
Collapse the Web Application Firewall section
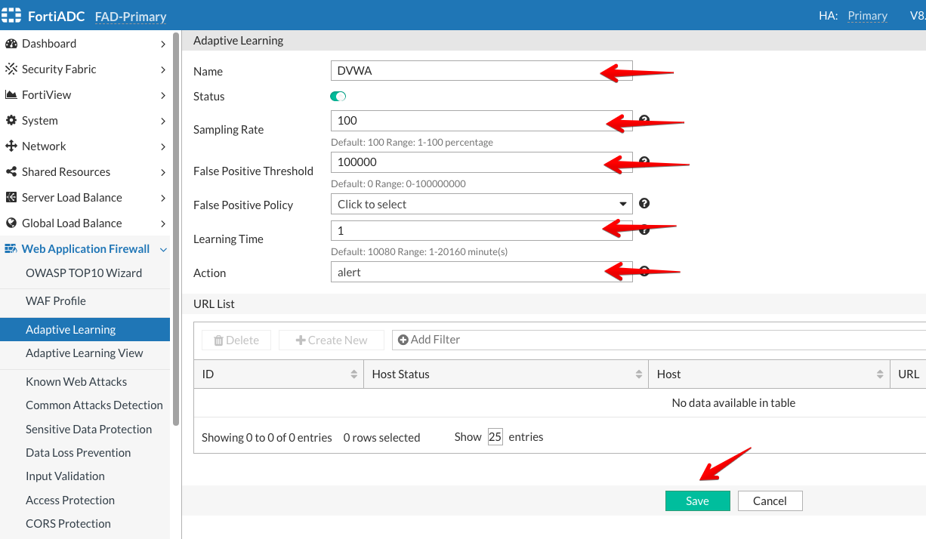pyautogui.click(x=163, y=249)
